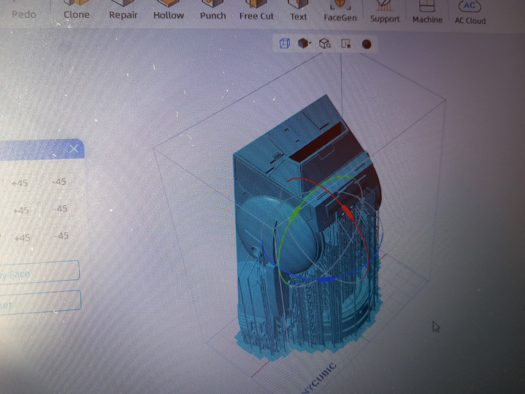Grab the blue rotation ring handle

325,279
